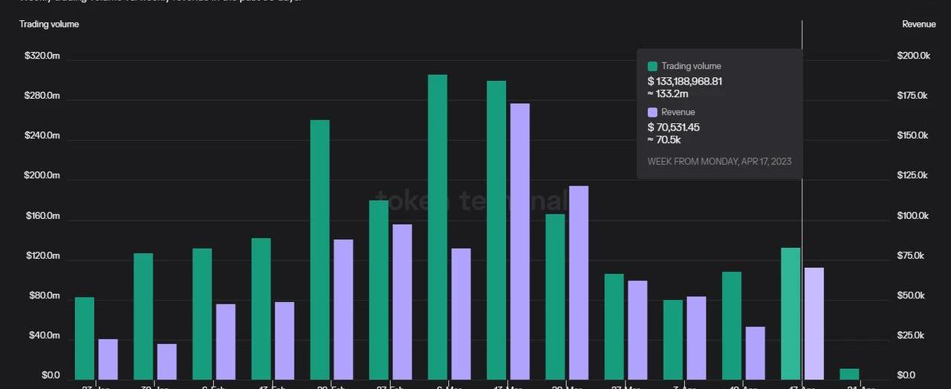The height and width of the screenshot is (389, 951).
Task: Select the highlighted Apr 17 revenue bar
Action: pyautogui.click(x=814, y=324)
